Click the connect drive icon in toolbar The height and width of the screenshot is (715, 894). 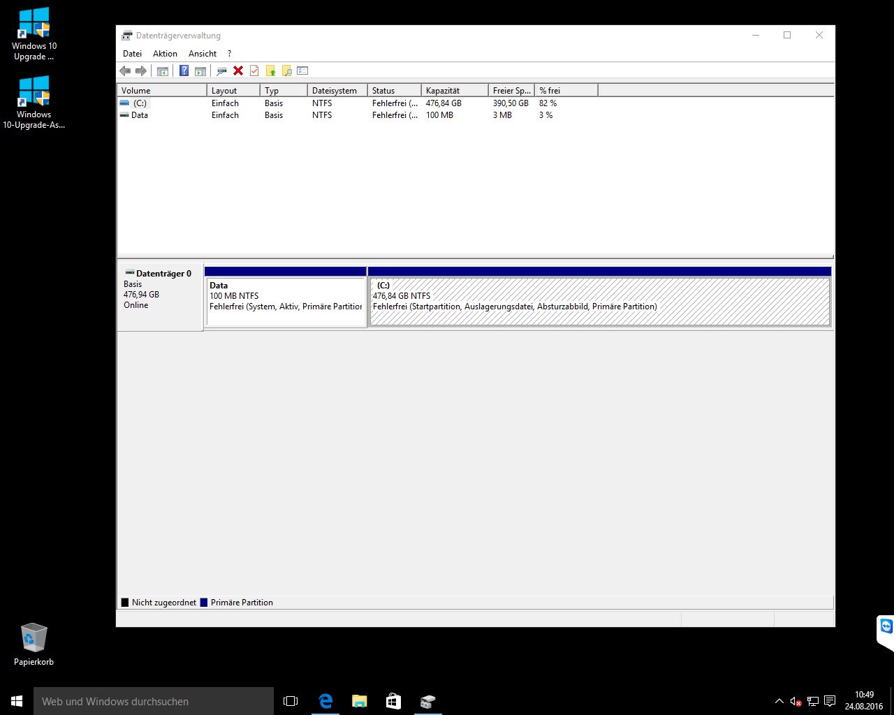pyautogui.click(x=221, y=71)
